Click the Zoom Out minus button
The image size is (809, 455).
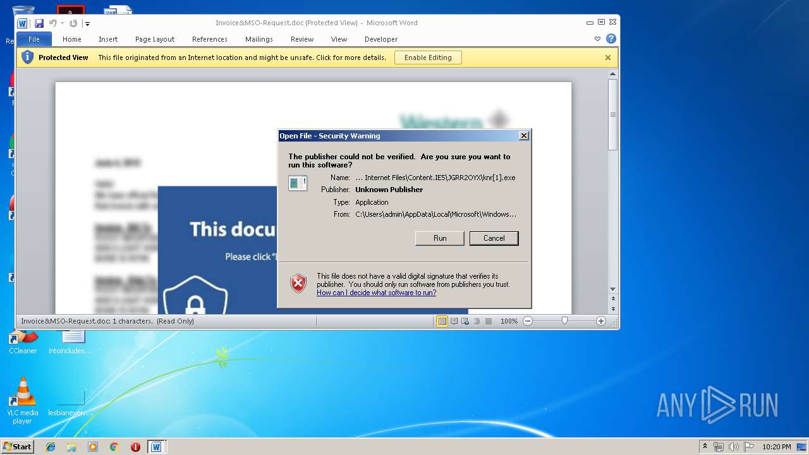[528, 321]
